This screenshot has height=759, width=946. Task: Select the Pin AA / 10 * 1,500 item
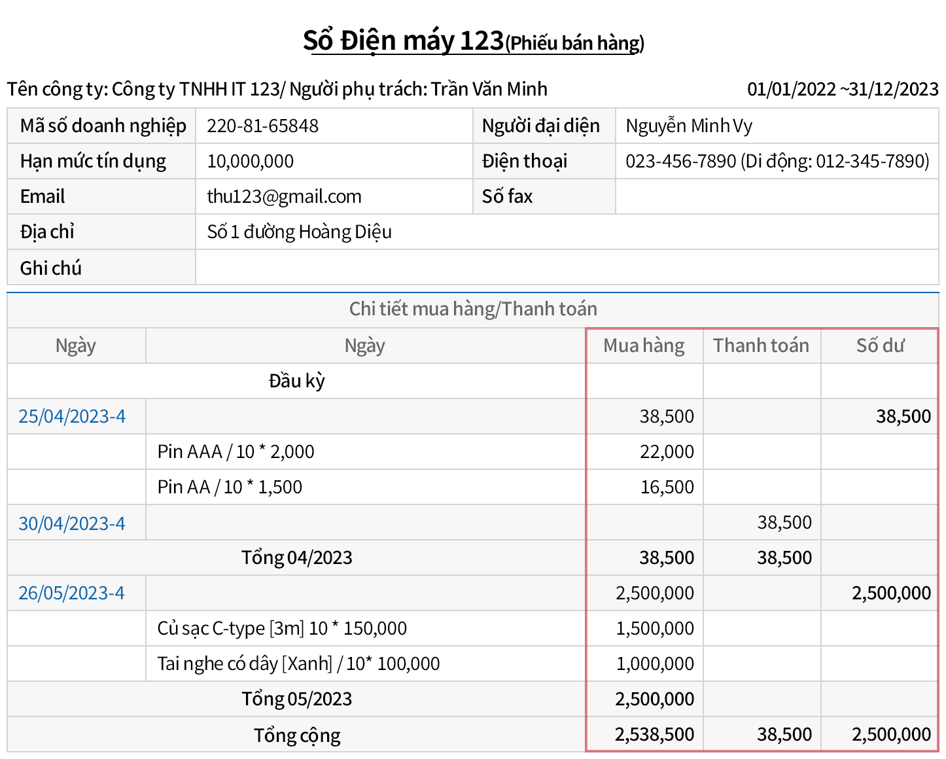(x=230, y=487)
